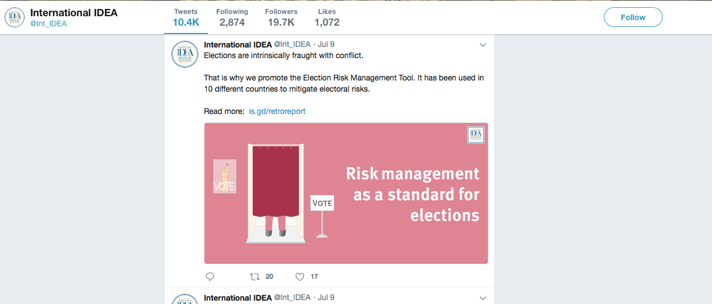The width and height of the screenshot is (712, 304).
Task: Click the IDEA logo in tweet image
Action: [x=476, y=135]
